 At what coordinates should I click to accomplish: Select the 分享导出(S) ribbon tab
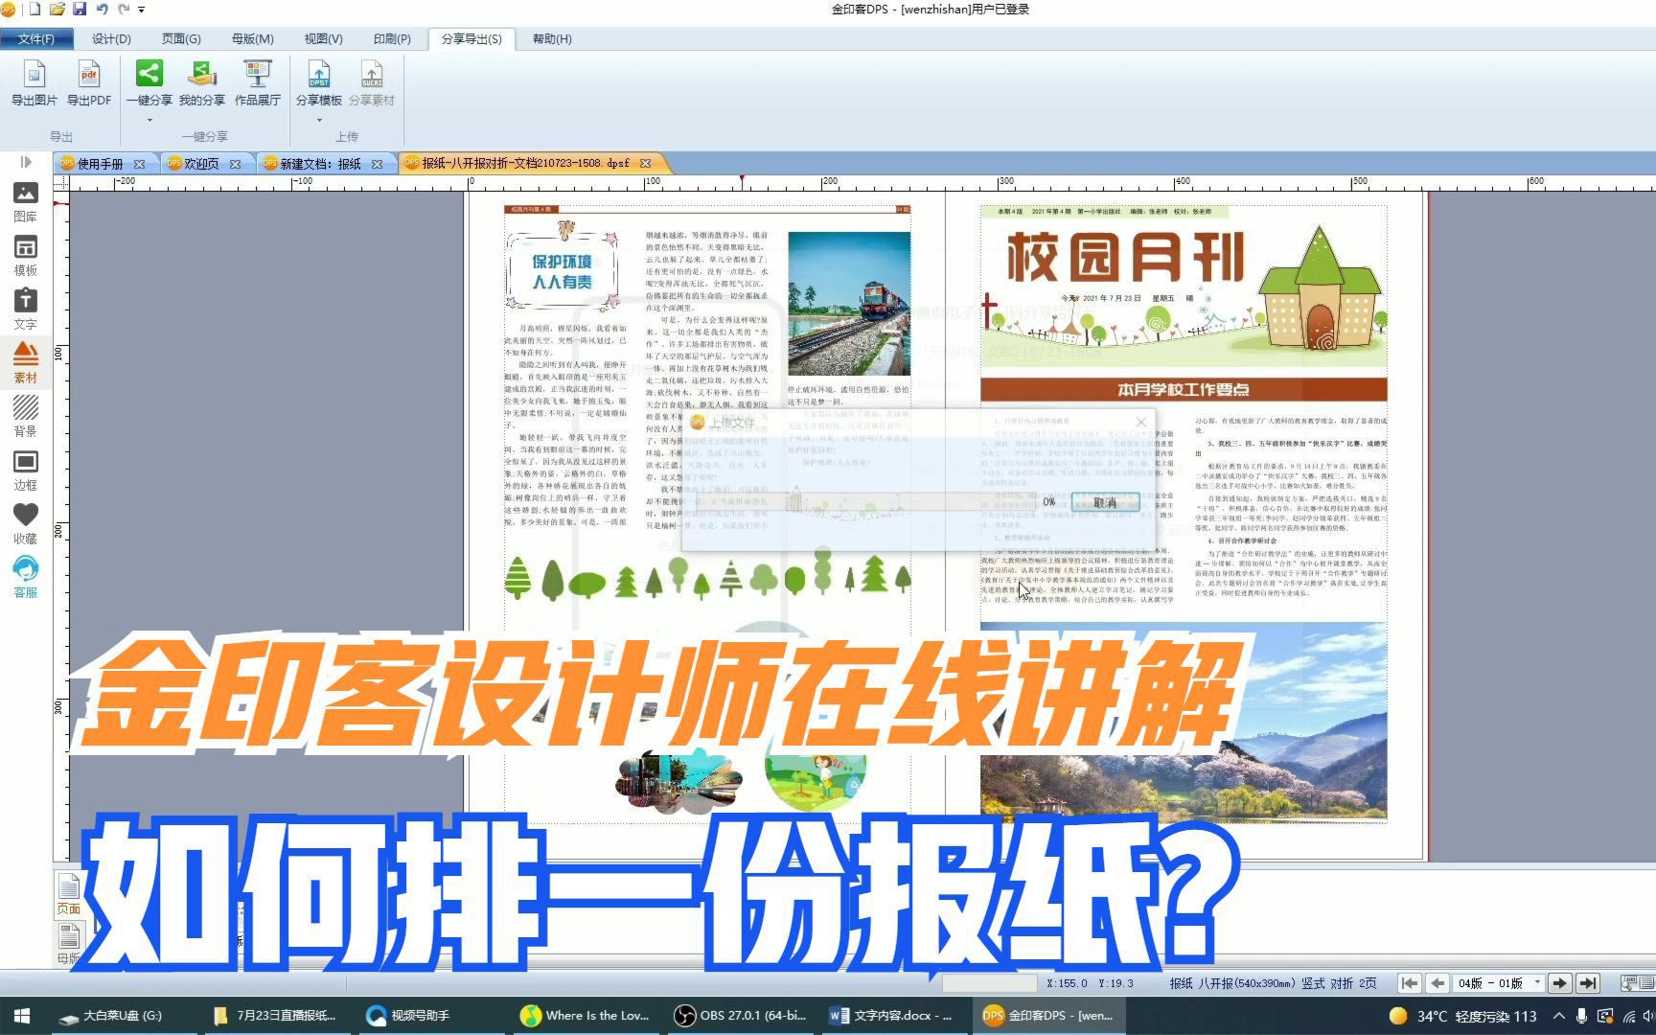(471, 38)
